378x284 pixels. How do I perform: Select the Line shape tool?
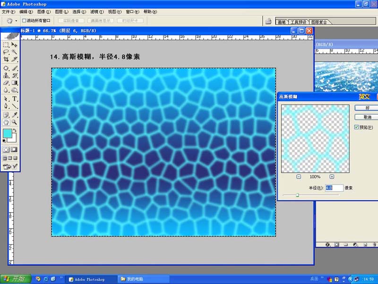(14, 106)
